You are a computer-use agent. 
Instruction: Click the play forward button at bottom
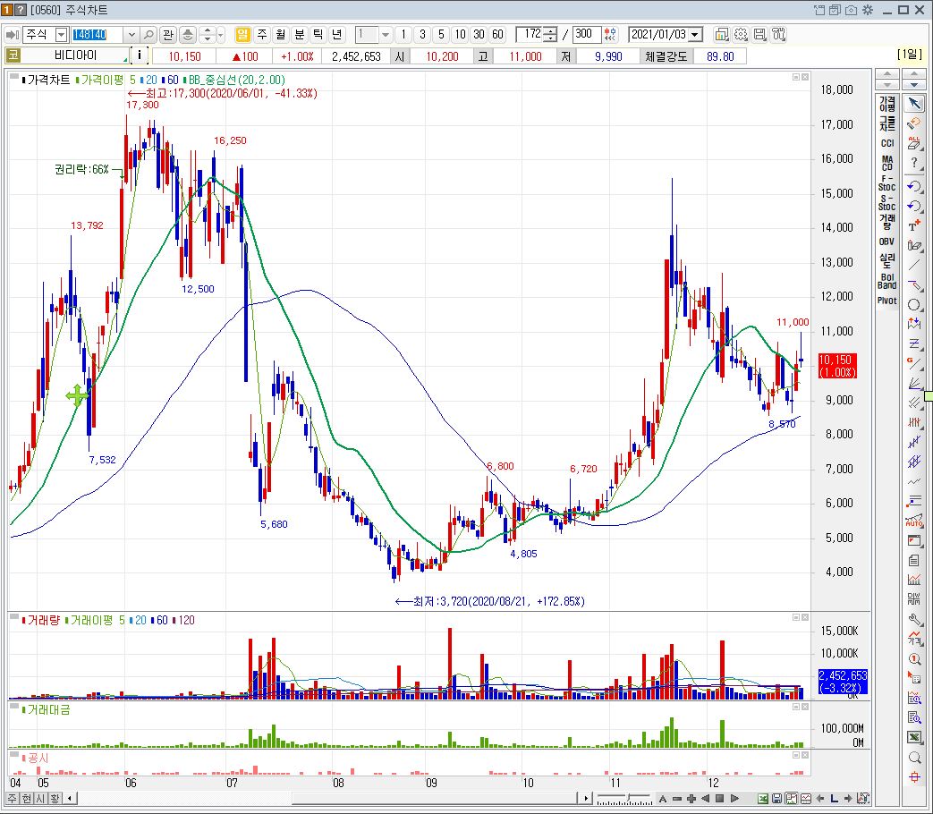tap(734, 799)
